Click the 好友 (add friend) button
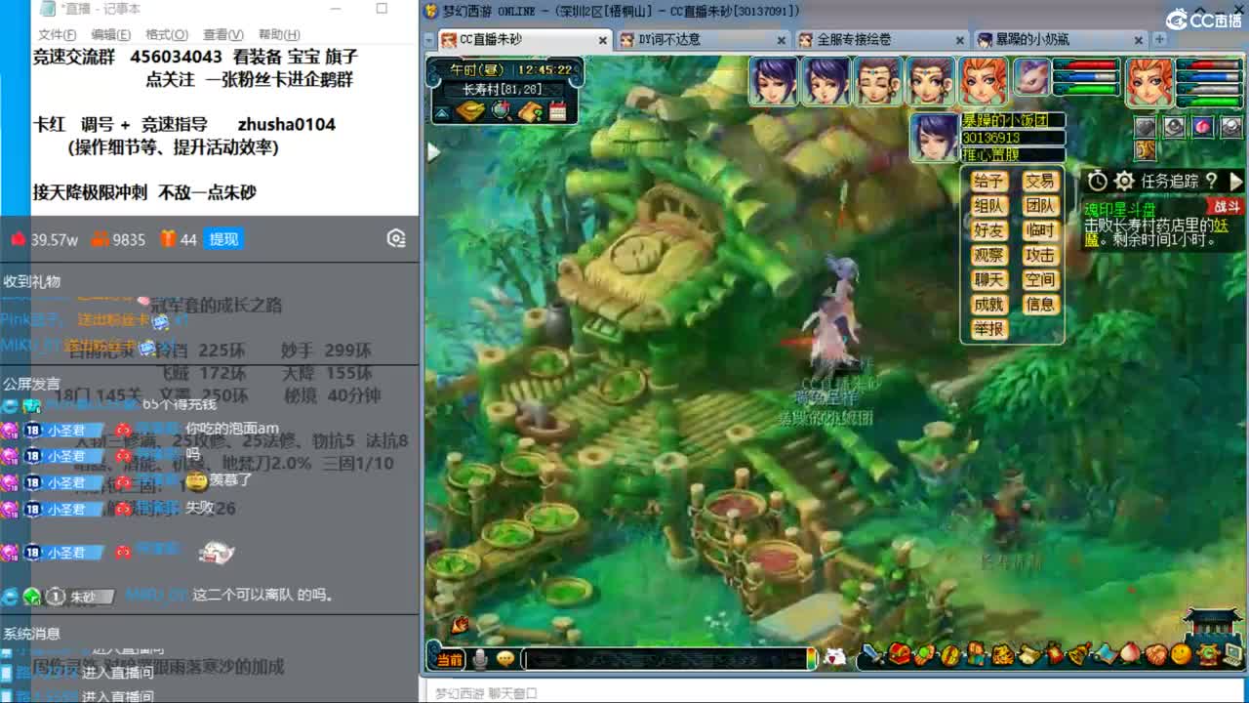Screen dimensions: 1249x703 (x=988, y=230)
